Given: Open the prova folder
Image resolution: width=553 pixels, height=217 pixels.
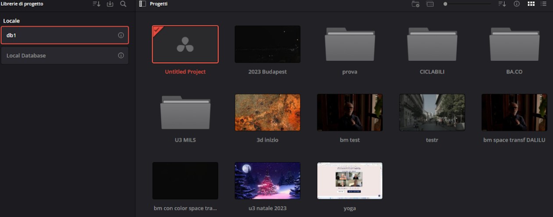Looking at the screenshot, I should point(350,44).
